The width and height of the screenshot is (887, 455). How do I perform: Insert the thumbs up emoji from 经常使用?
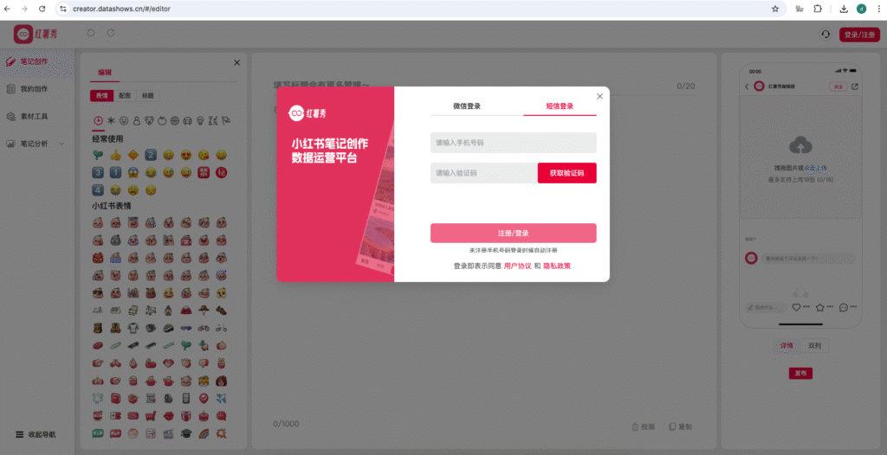coord(115,155)
